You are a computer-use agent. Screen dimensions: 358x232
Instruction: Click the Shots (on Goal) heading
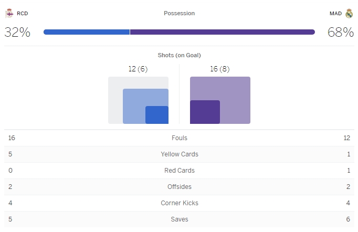[x=179, y=55]
